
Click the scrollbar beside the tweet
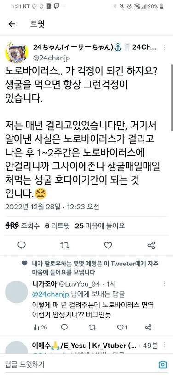172,98
